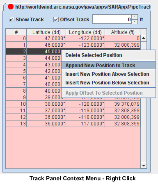This screenshot has width=158, height=184.
Task: Click row number 12 cell
Action: 16,117
